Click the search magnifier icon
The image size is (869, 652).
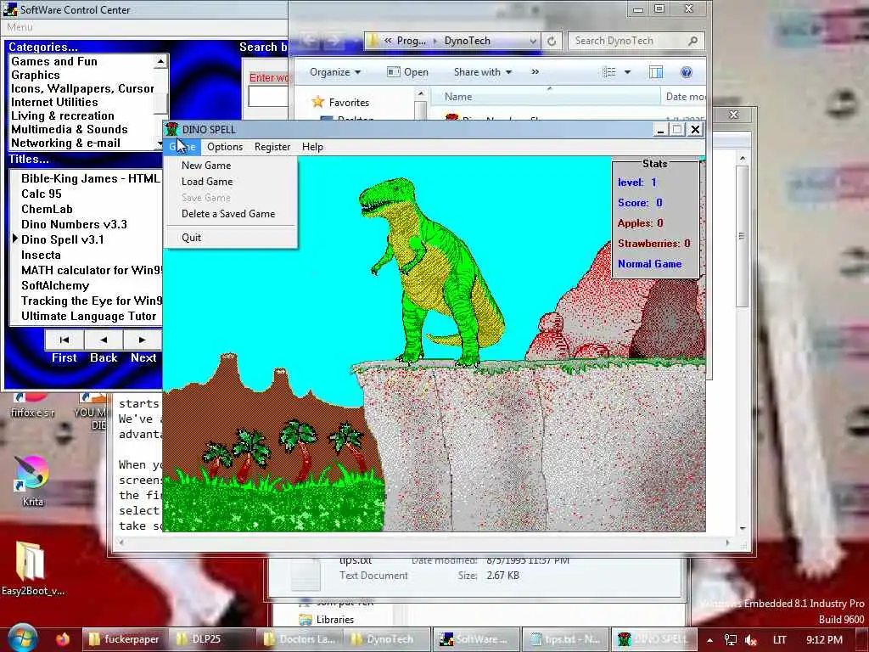point(692,41)
